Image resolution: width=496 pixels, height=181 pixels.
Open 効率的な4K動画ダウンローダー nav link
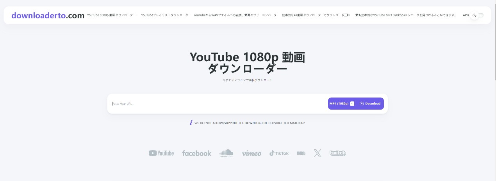(316, 15)
